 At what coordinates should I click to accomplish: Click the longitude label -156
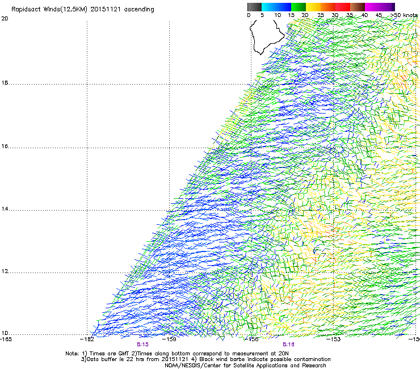pyautogui.click(x=251, y=339)
